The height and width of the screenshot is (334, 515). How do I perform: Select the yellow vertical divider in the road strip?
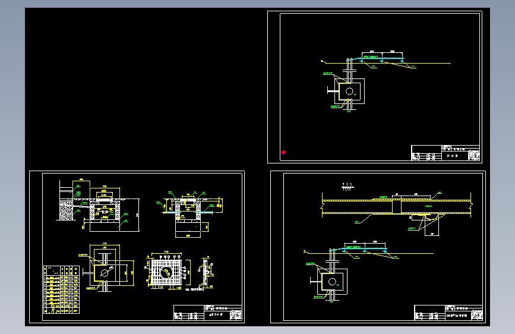[x=396, y=207]
